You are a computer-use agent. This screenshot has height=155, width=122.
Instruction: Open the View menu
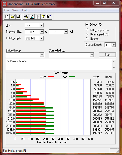(15, 10)
